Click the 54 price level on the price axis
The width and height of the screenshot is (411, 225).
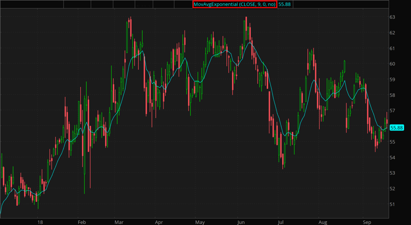pos(392,158)
